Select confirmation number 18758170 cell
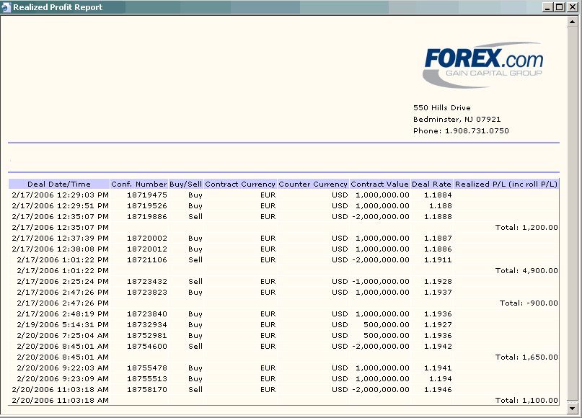The height and width of the screenshot is (418, 582). pyautogui.click(x=147, y=389)
